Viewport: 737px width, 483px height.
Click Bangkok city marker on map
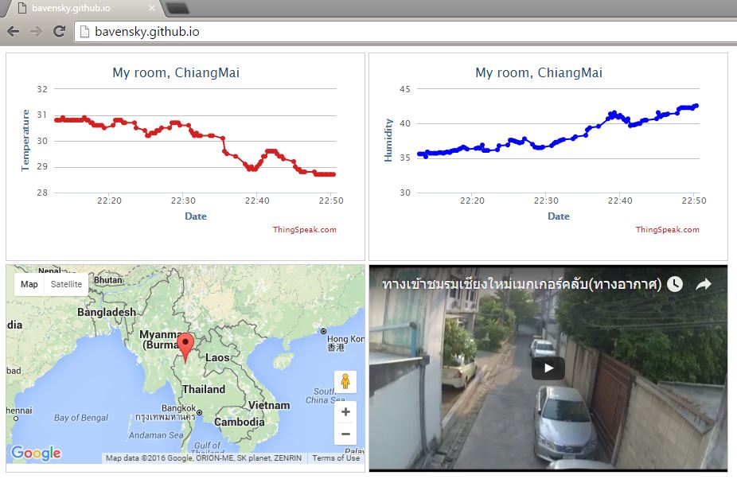click(x=199, y=412)
